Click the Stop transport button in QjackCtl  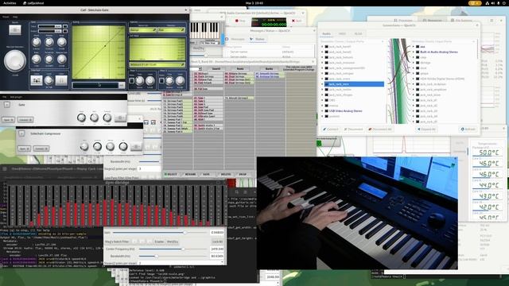coord(240,21)
